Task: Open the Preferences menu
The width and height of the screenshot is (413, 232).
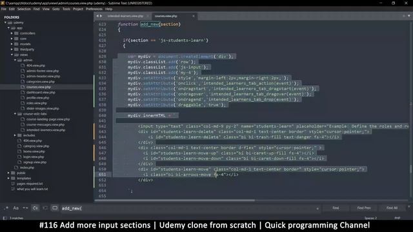Action: pos(94,9)
